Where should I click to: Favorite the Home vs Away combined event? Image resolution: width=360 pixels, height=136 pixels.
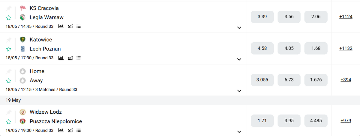click(x=9, y=81)
